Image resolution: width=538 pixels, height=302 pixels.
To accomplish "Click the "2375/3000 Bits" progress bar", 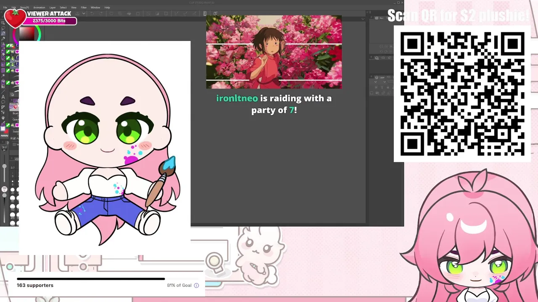I will [49, 21].
